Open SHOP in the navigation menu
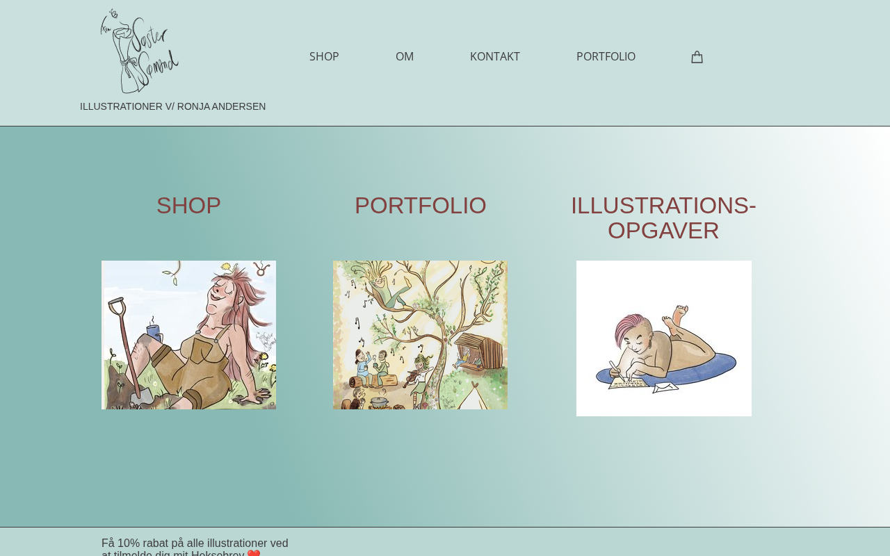Image resolution: width=890 pixels, height=556 pixels. (324, 57)
